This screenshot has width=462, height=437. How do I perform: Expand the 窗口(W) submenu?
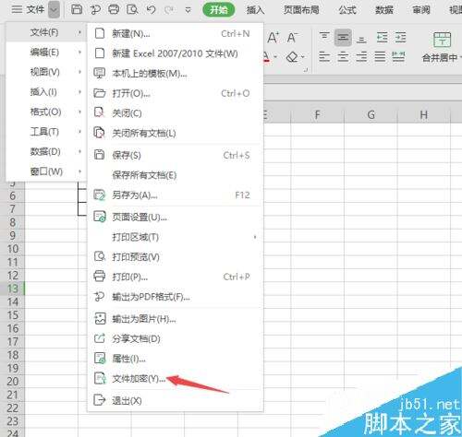pos(46,171)
